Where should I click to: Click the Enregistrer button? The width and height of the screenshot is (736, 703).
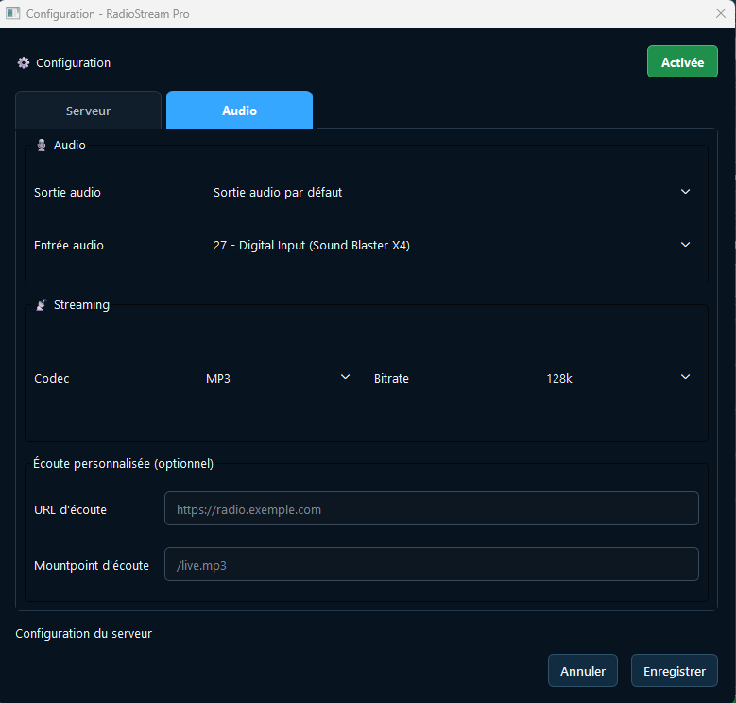[674, 671]
